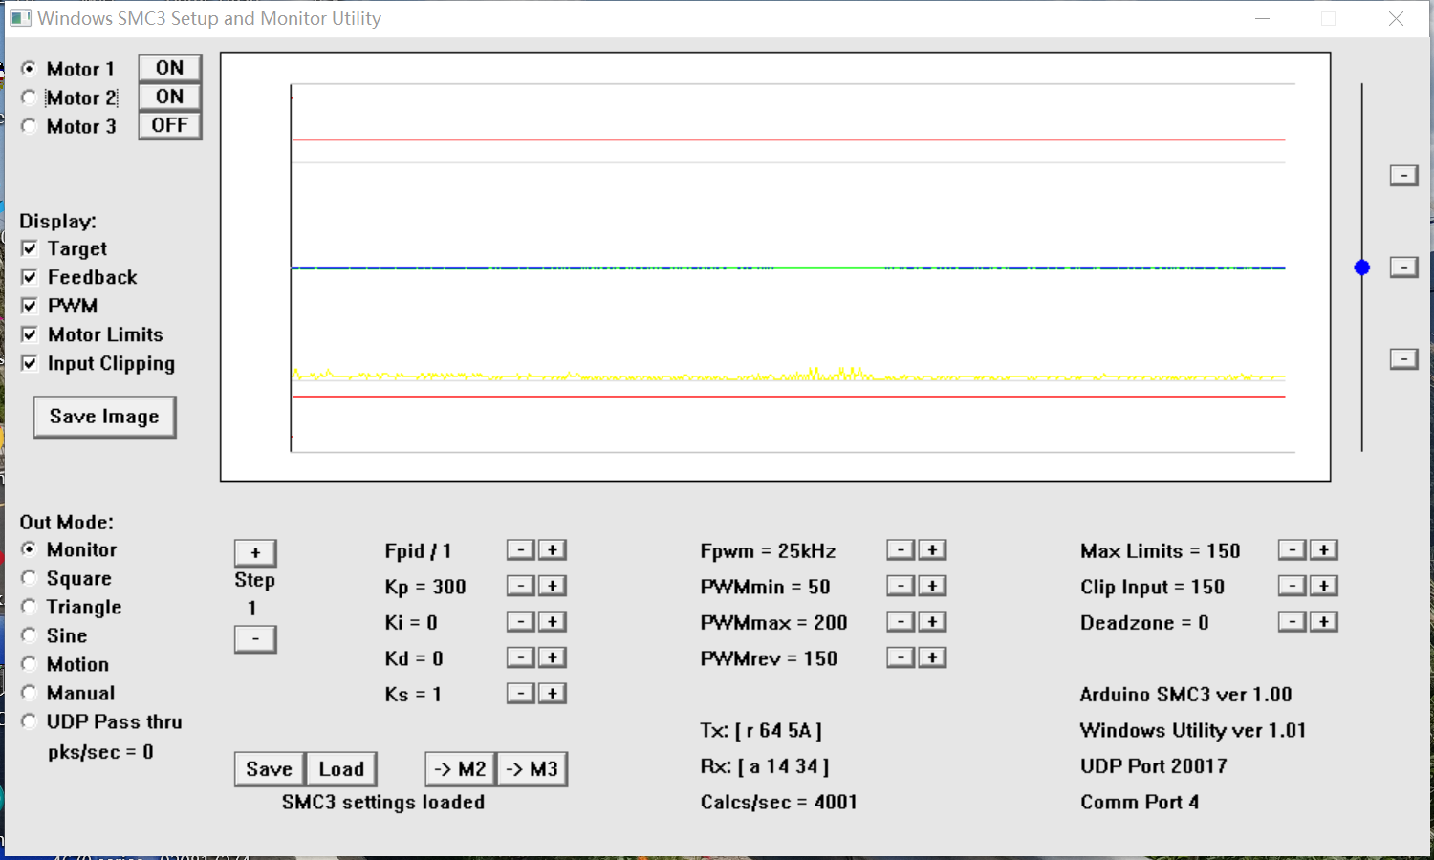This screenshot has height=860, width=1434.
Task: Click the SMC3 window title bar icon
Action: pos(20,18)
